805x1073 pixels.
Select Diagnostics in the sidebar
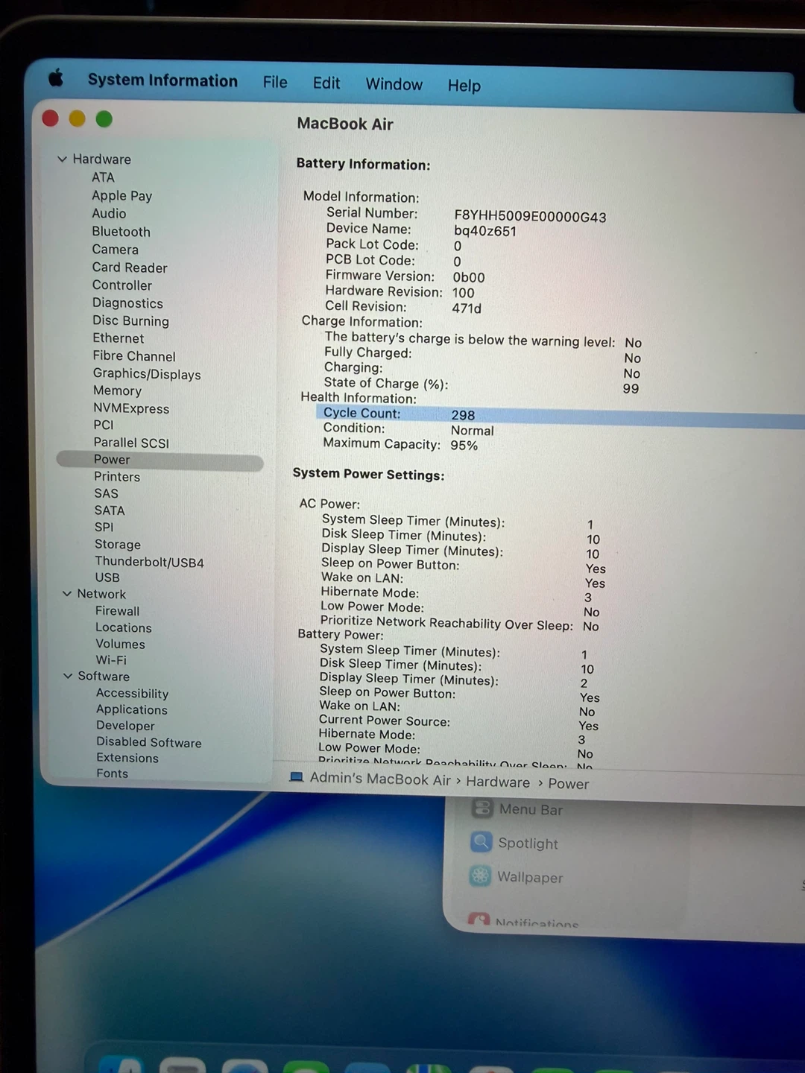point(127,303)
